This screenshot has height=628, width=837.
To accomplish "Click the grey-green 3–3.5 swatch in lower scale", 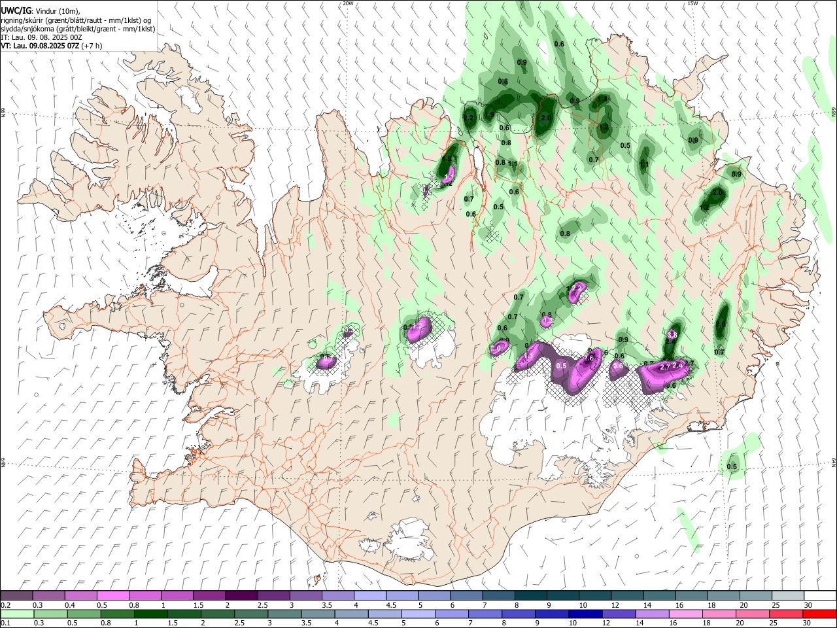I will point(284,614).
